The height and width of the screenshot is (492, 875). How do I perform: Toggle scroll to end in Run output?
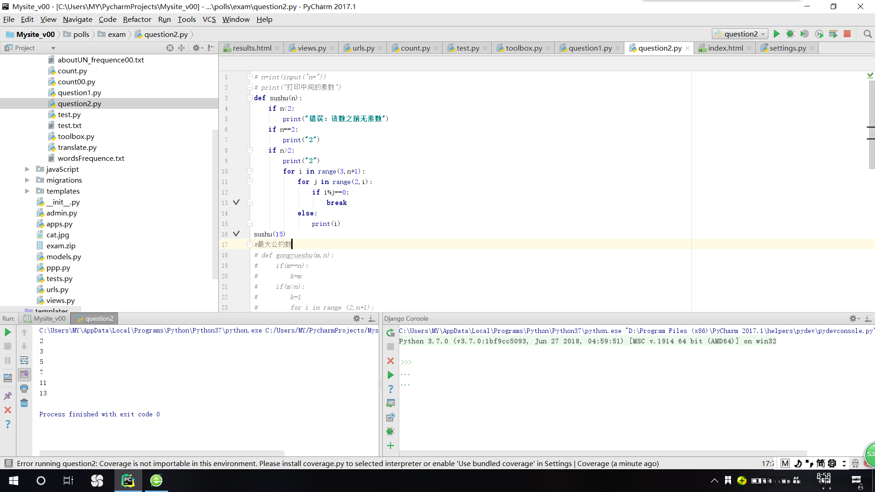(x=24, y=374)
